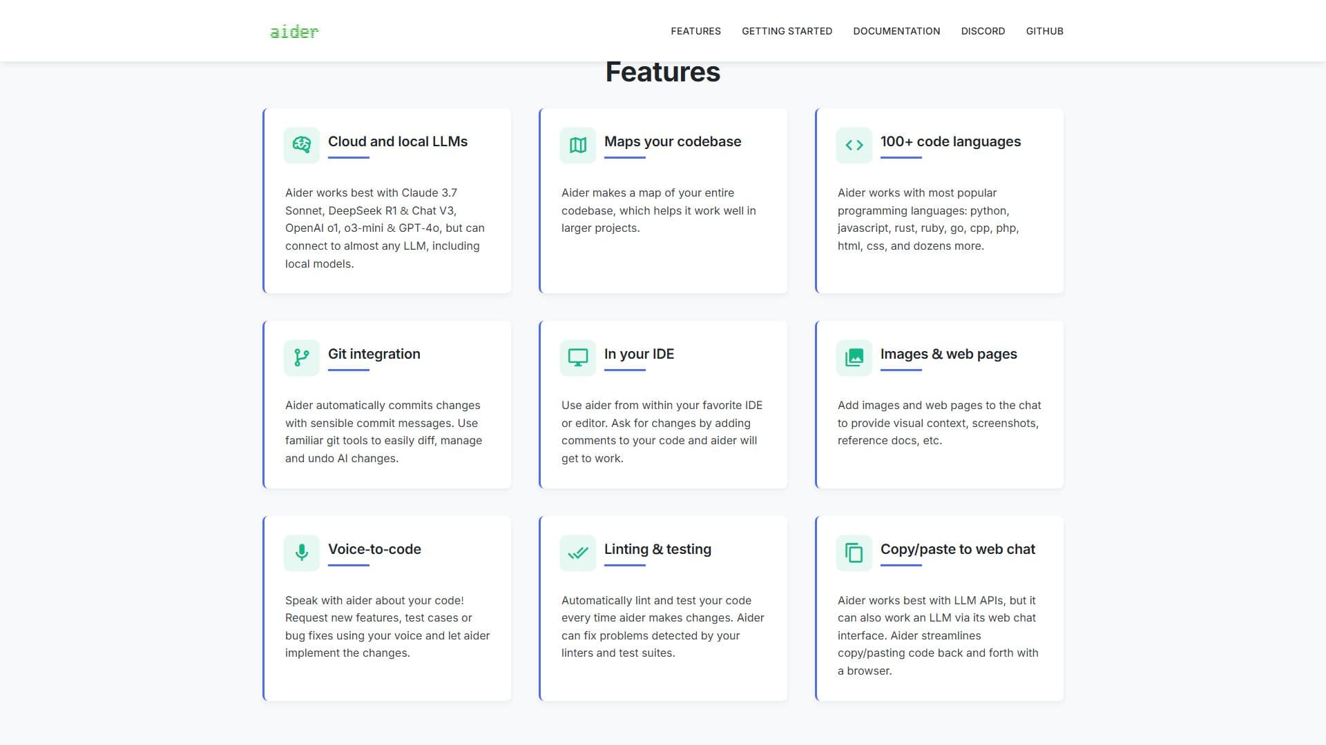Click the description mentioning Claude 3.7 Sonnet
The height and width of the screenshot is (745, 1326).
pos(385,228)
